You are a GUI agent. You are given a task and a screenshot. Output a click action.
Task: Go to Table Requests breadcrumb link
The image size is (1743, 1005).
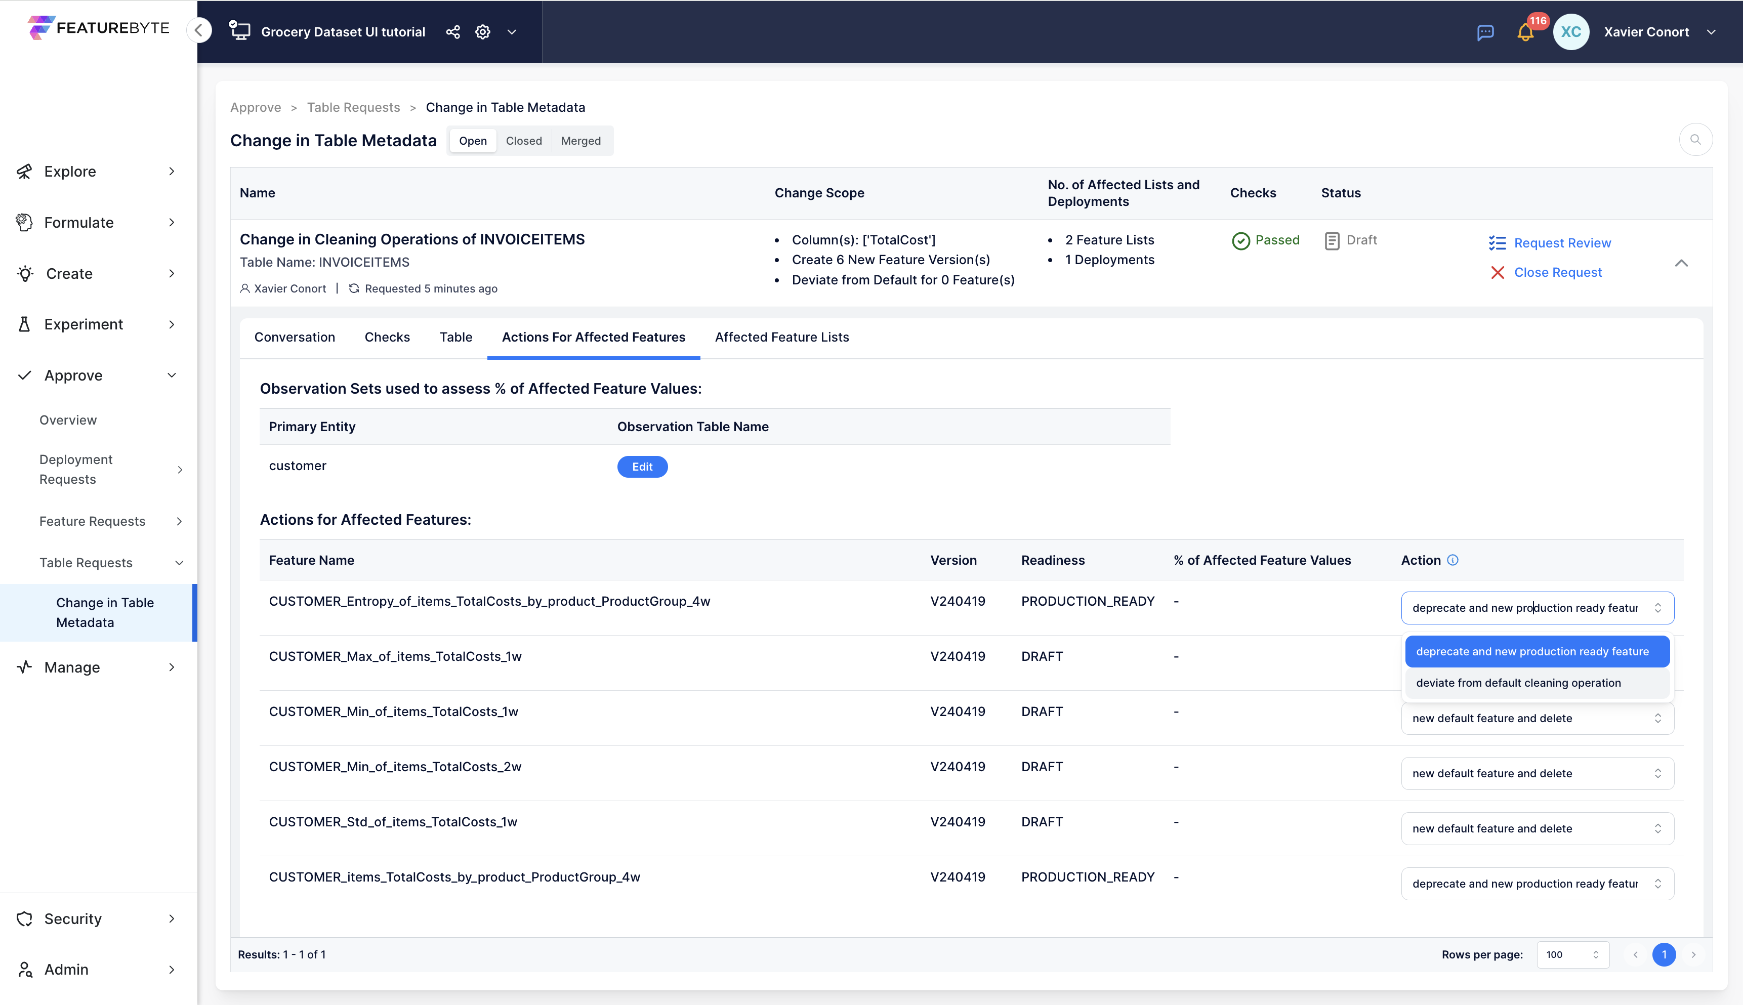[353, 107]
